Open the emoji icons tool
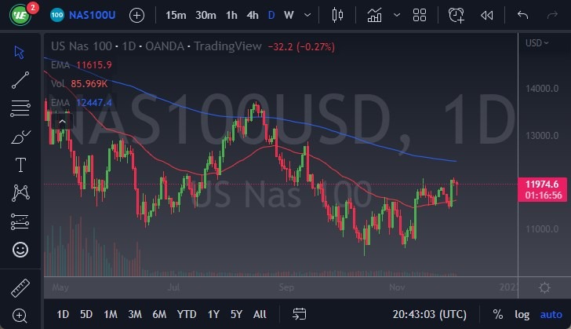 20,250
